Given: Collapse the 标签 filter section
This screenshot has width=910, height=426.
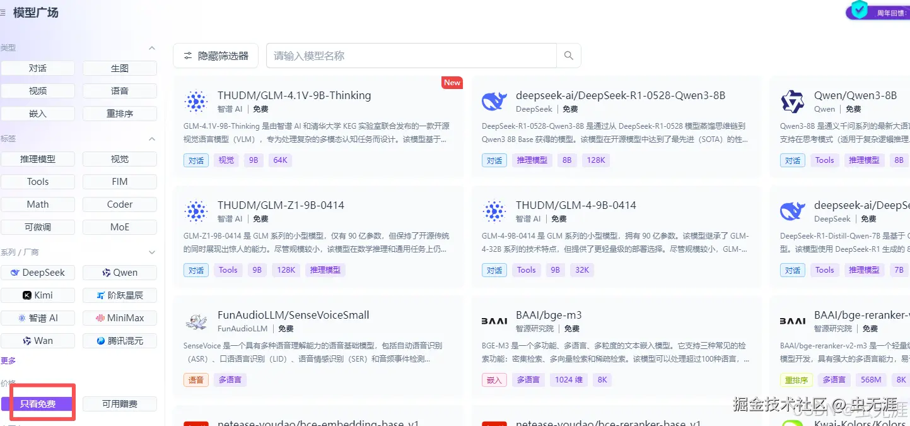Looking at the screenshot, I should [x=151, y=139].
